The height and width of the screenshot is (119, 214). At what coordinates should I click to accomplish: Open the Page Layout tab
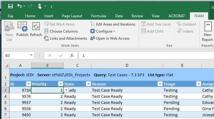click(72, 16)
